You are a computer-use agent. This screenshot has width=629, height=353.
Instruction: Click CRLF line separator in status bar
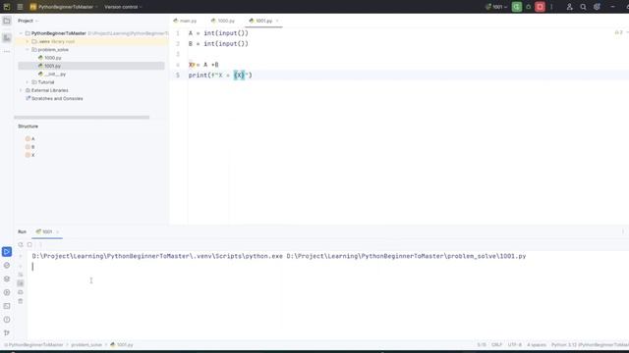coord(496,344)
